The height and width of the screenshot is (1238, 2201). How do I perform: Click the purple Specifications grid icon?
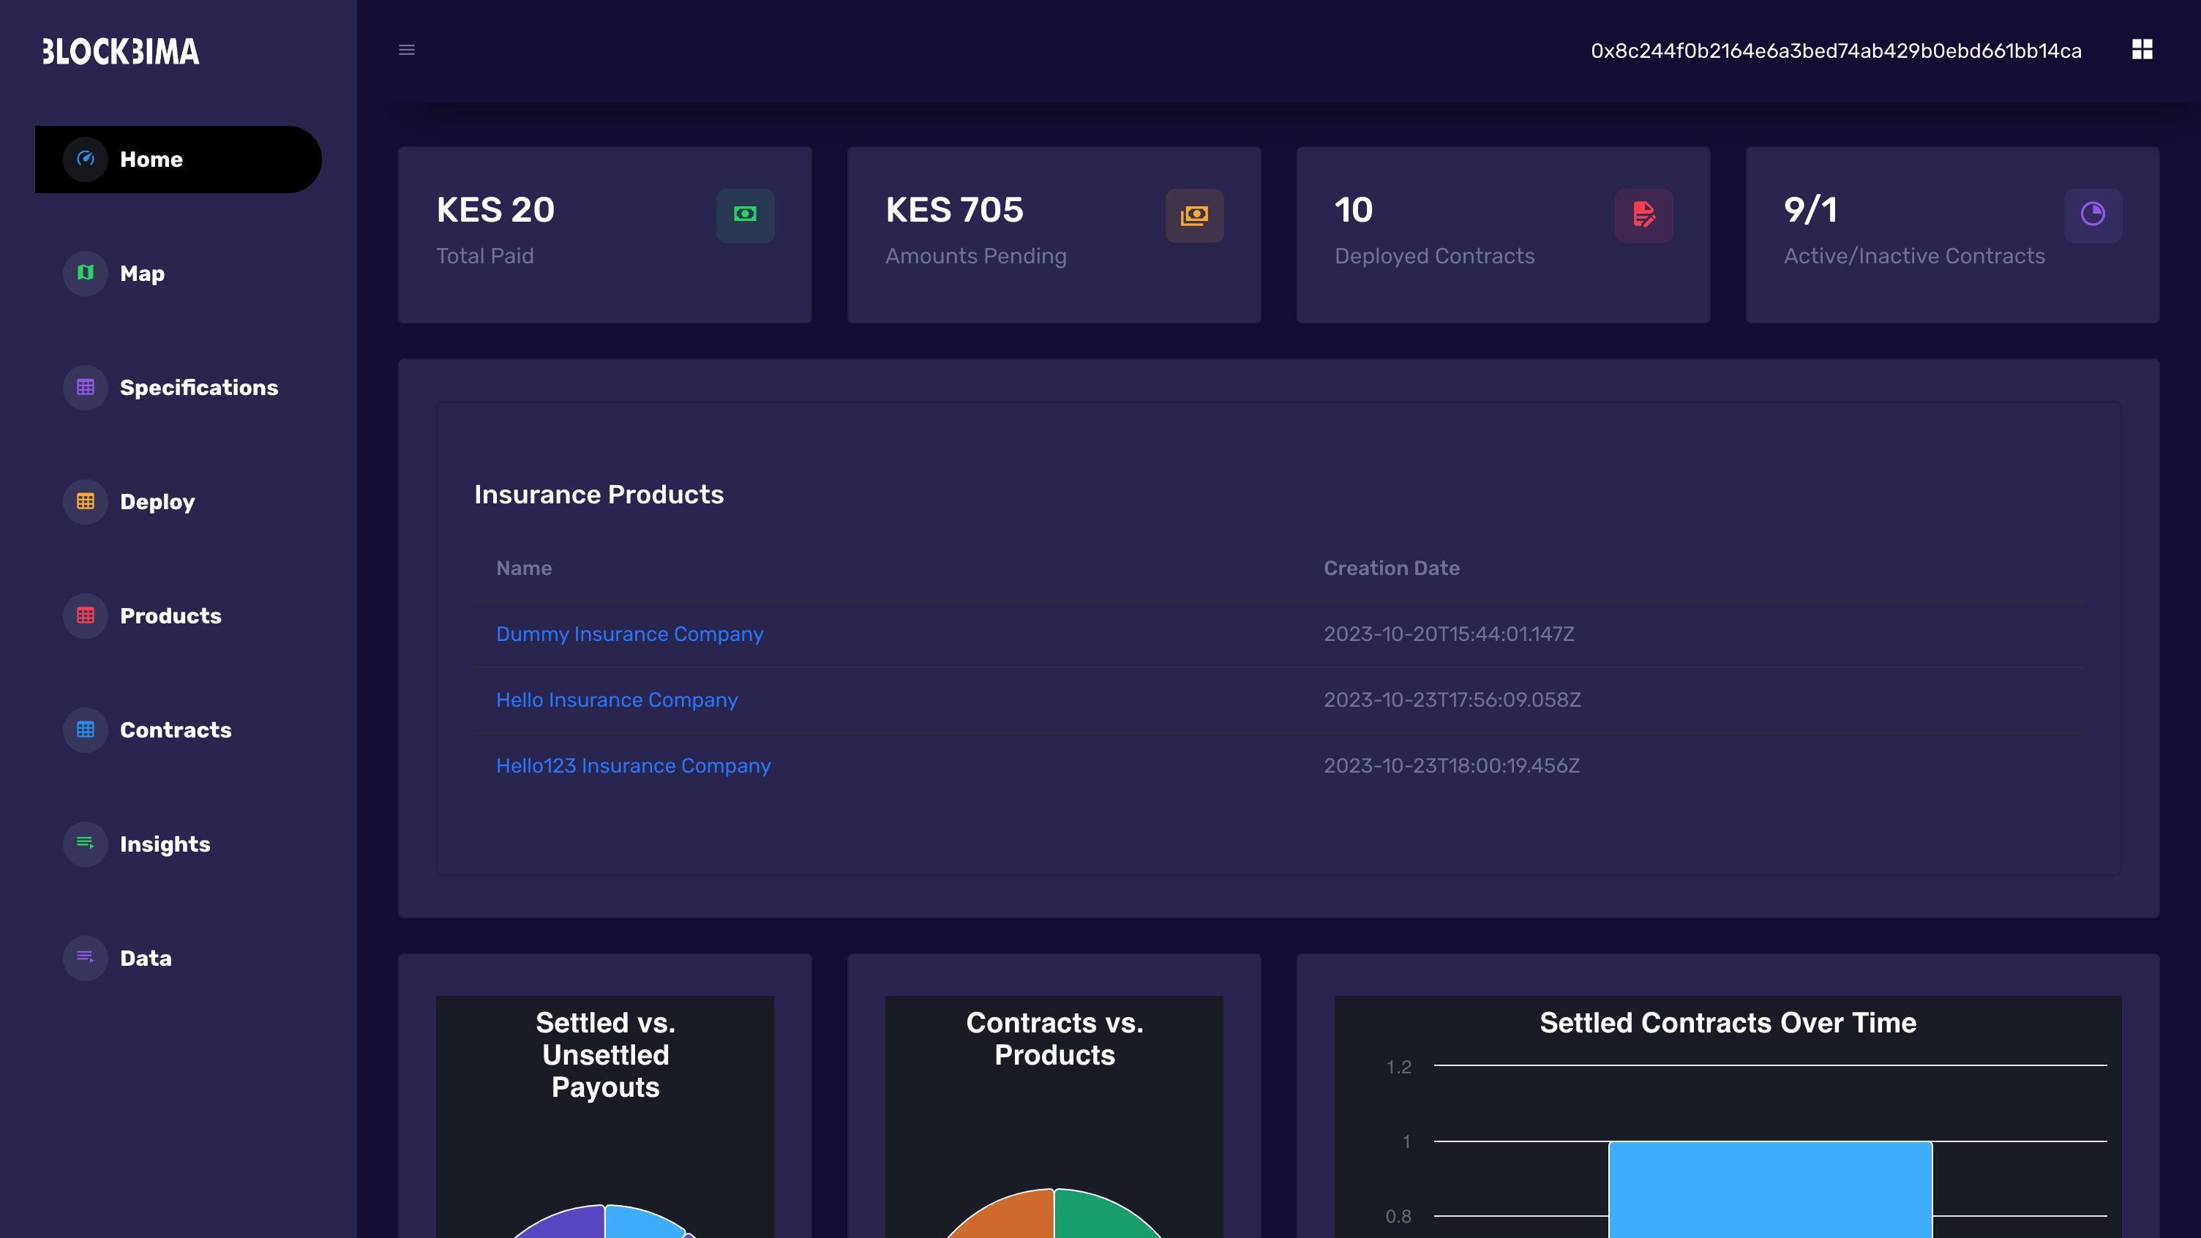point(86,388)
